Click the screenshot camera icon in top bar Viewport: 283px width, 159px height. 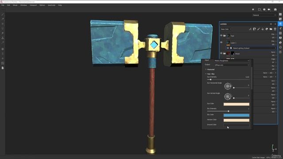click(x=275, y=9)
